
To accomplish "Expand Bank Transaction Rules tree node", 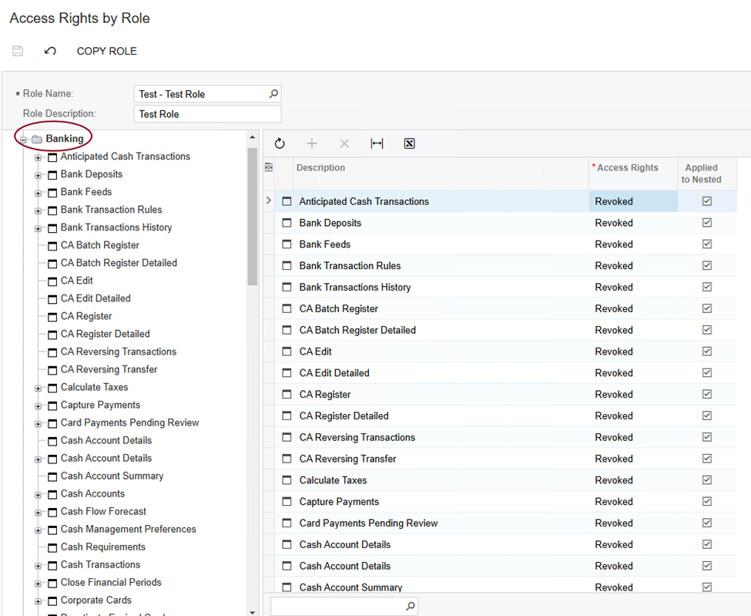I will pos(38,211).
